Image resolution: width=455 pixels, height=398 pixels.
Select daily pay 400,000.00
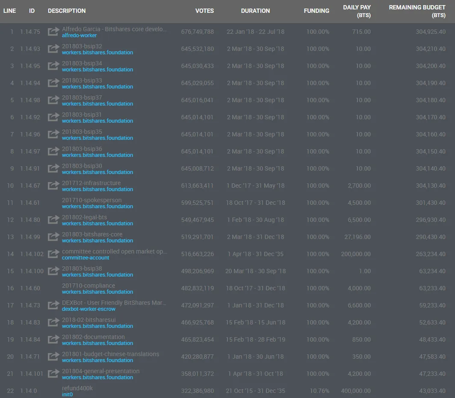[356, 391]
